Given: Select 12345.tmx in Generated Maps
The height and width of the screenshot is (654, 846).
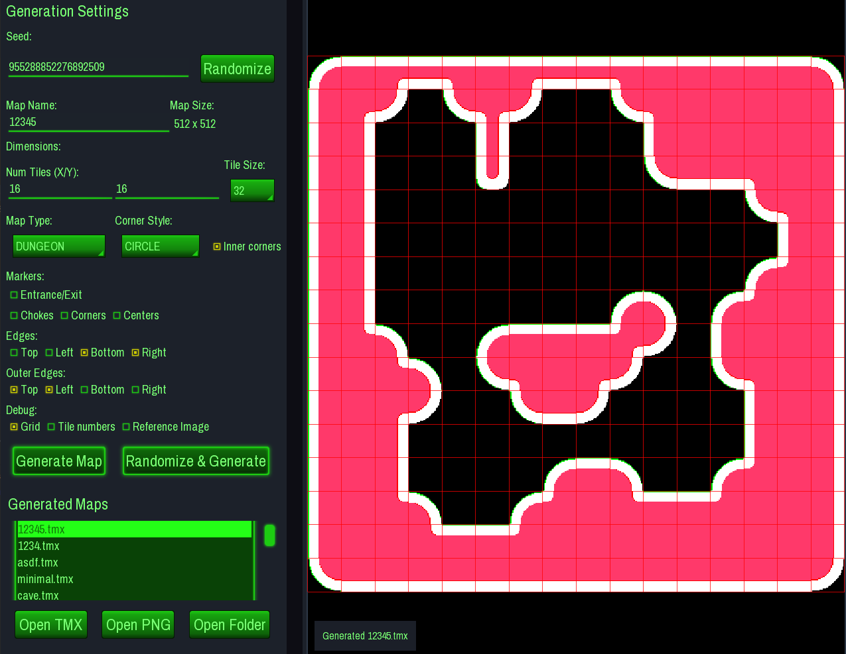Looking at the screenshot, I should coord(134,529).
